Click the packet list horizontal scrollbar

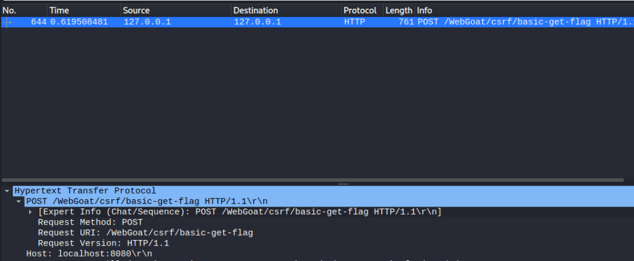pyautogui.click(x=310, y=180)
